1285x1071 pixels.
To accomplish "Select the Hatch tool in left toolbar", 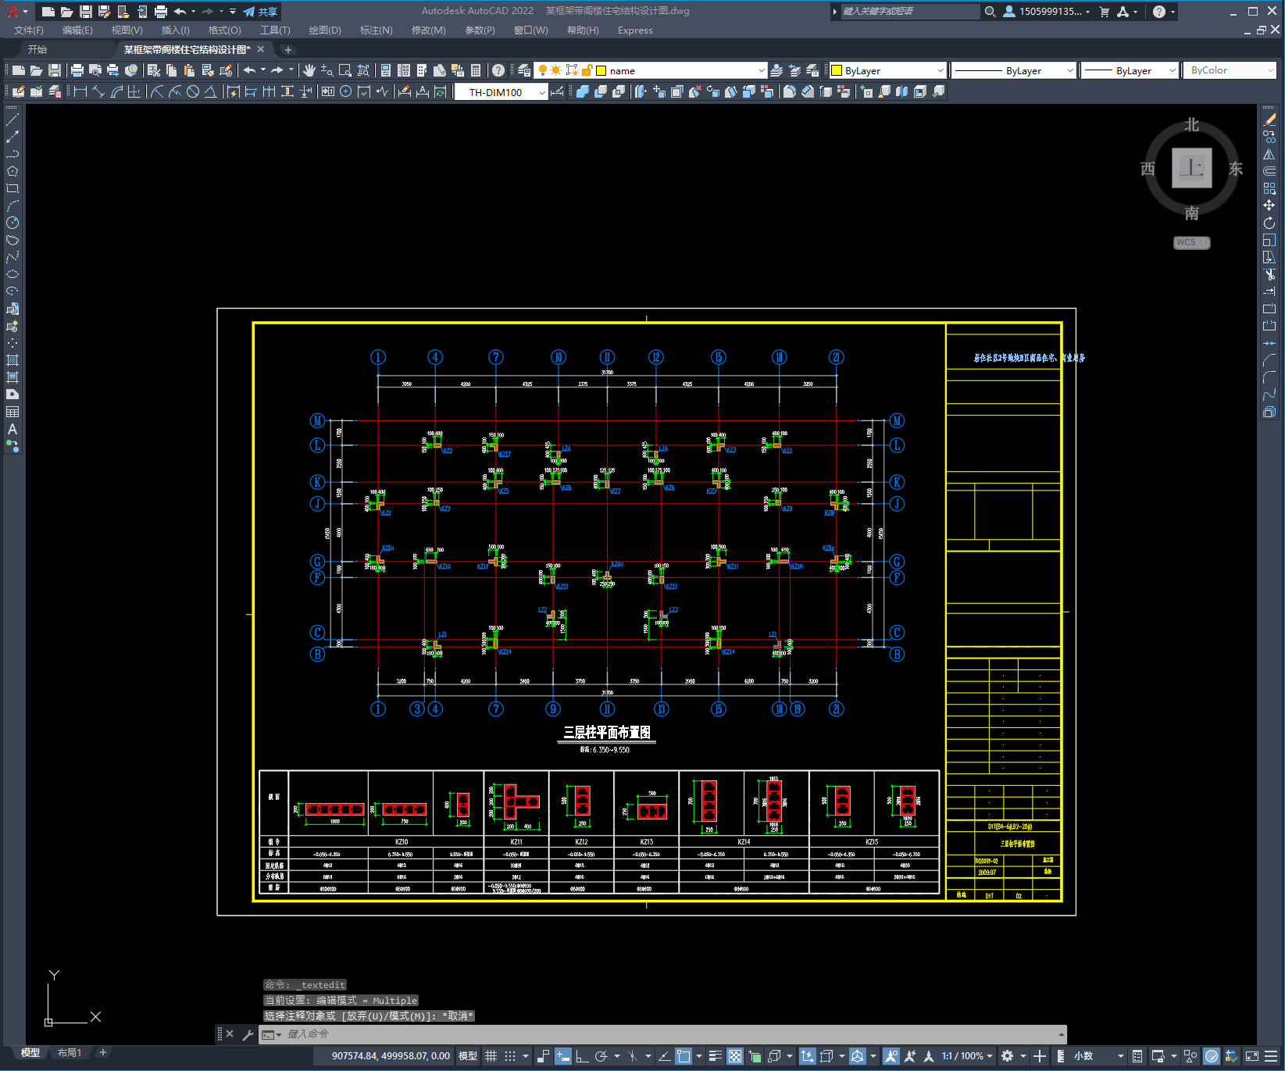I will [12, 360].
